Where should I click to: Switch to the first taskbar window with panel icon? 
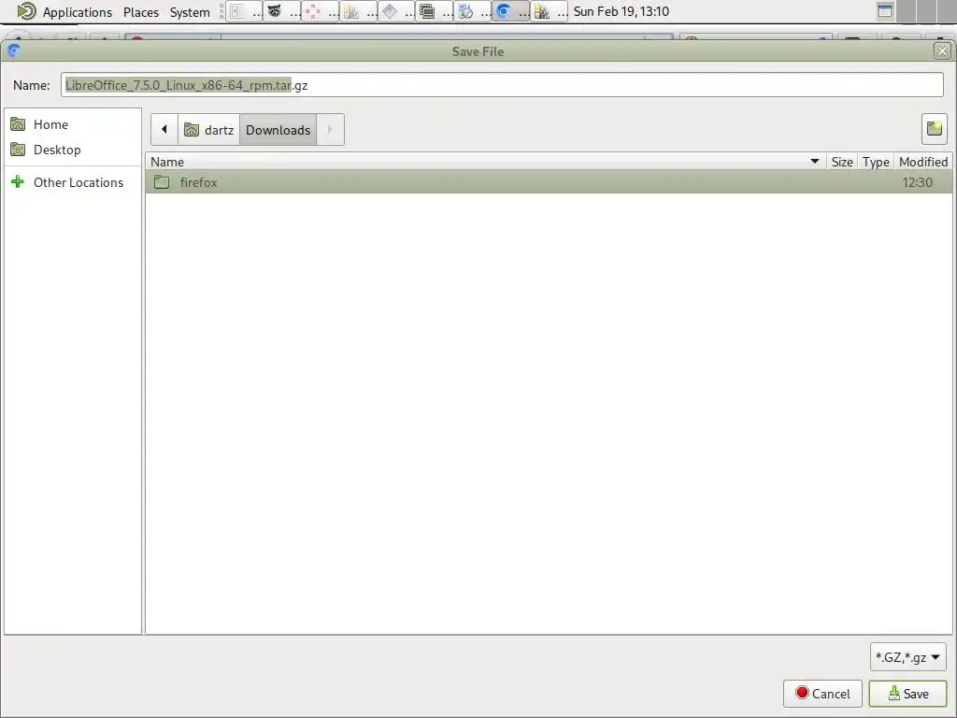[x=244, y=11]
